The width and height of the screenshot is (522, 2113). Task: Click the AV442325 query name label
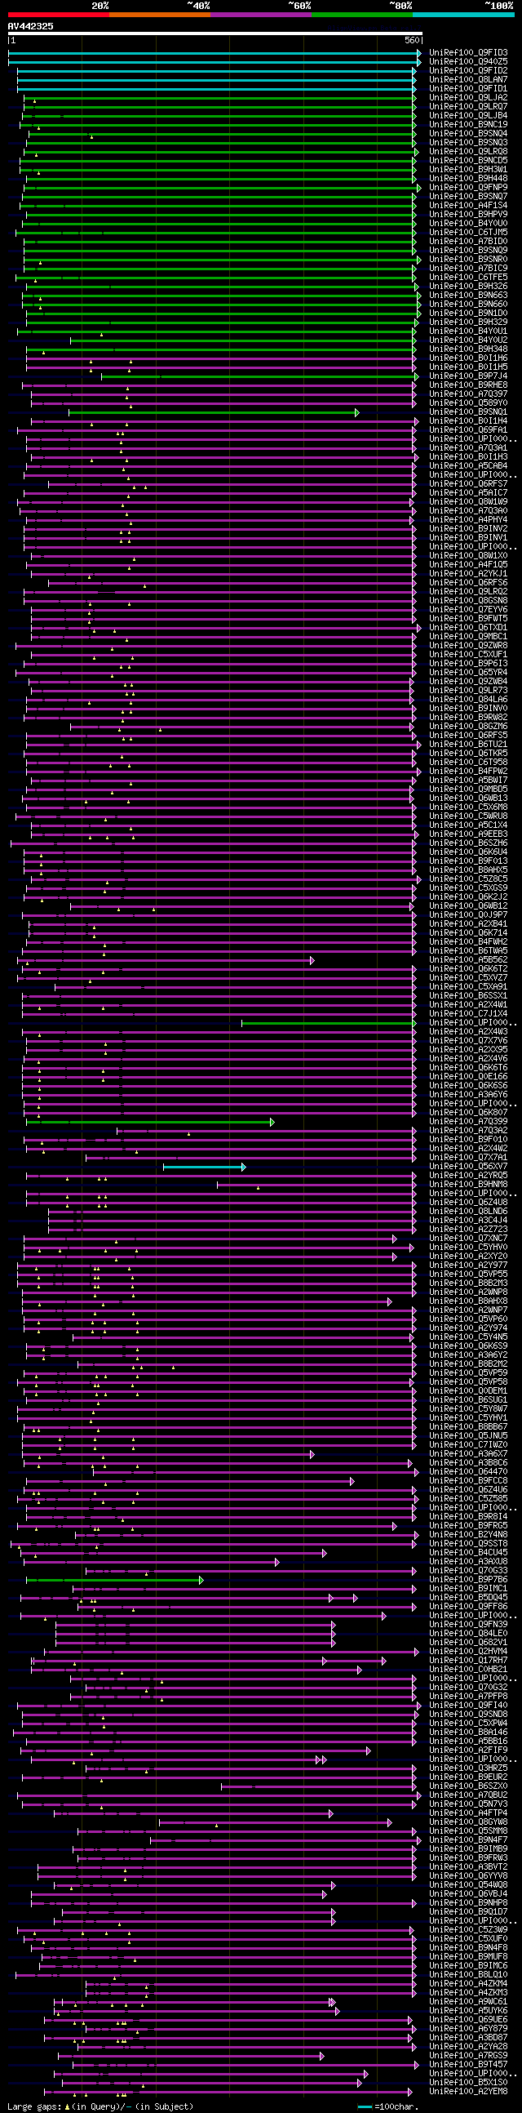coord(30,26)
